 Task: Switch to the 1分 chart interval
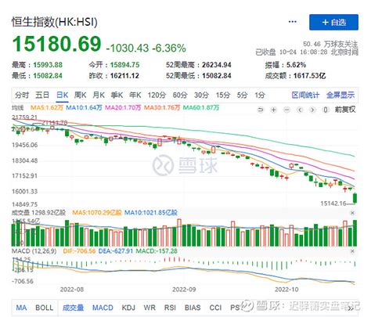tap(260, 95)
